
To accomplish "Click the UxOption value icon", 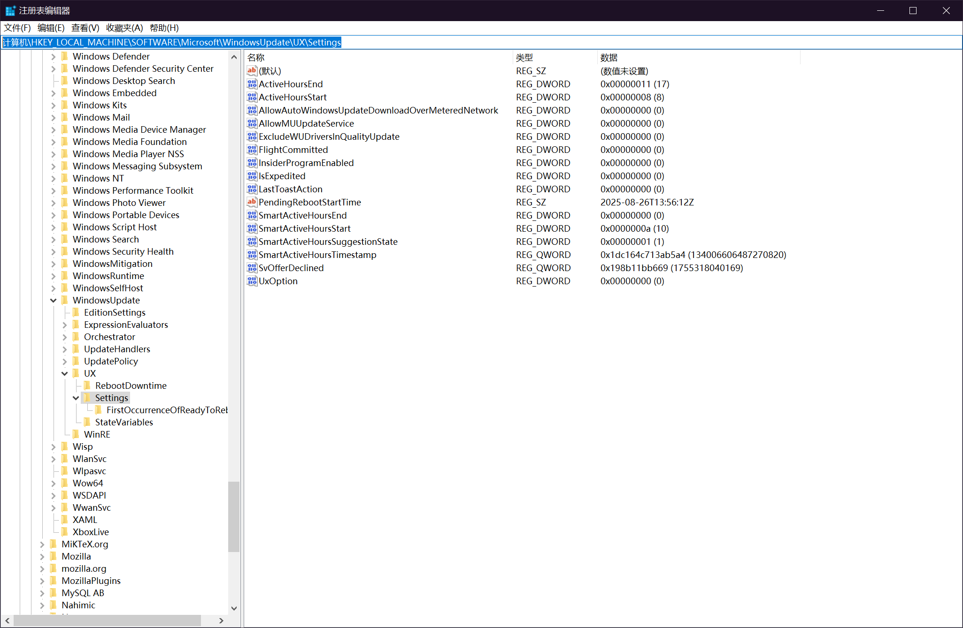I will coord(252,281).
